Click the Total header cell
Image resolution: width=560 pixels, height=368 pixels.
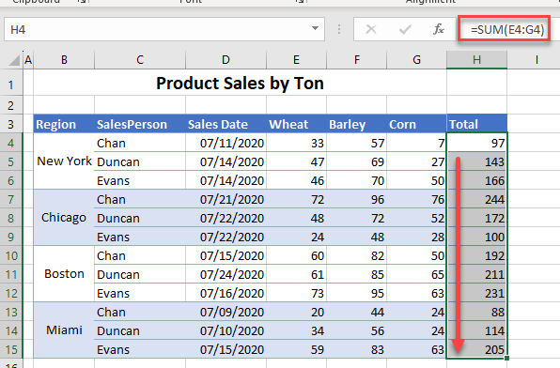point(476,124)
